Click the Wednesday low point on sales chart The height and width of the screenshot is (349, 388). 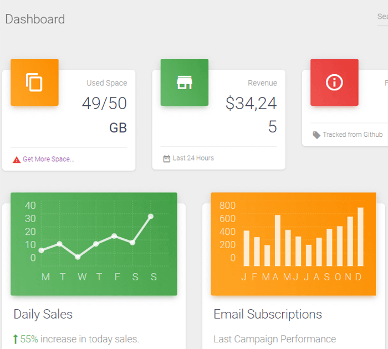pos(78,257)
